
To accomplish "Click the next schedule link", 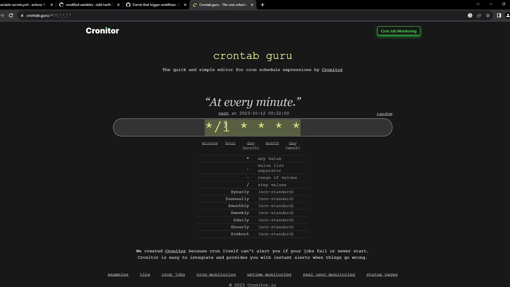I will [x=223, y=113].
